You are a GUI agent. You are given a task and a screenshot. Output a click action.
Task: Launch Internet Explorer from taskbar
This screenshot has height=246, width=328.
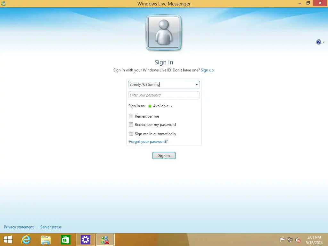point(26,240)
